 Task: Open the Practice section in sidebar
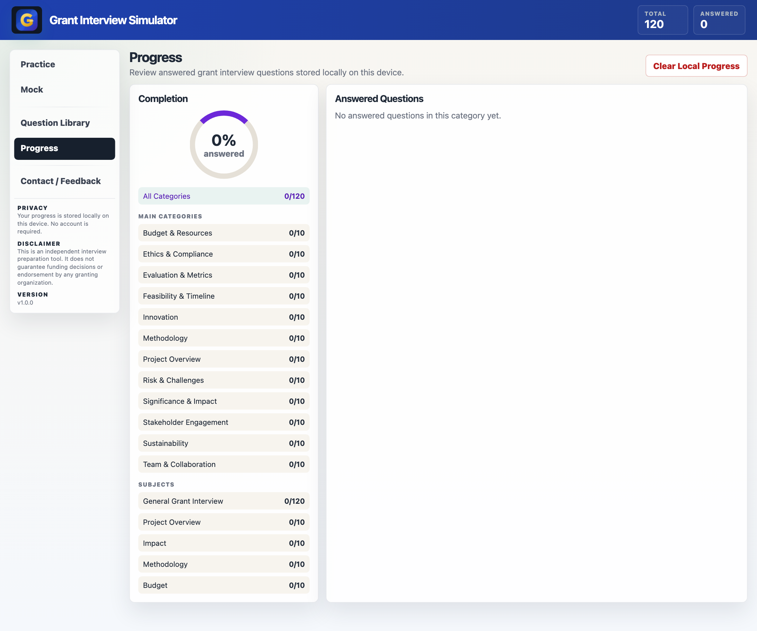[64, 65]
